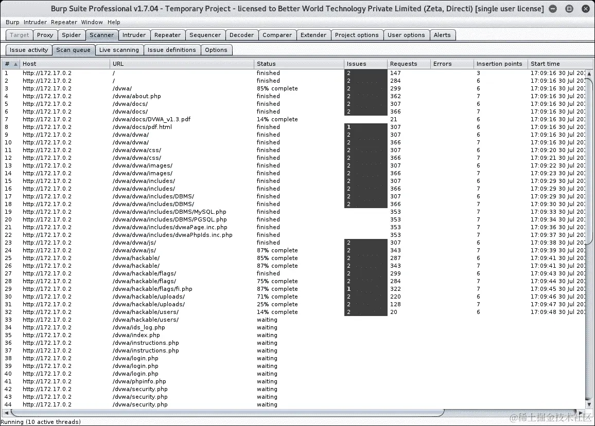Viewport: 595px width, 426px height.
Task: Select the /dvwa/about.php scan row
Action: [294, 96]
